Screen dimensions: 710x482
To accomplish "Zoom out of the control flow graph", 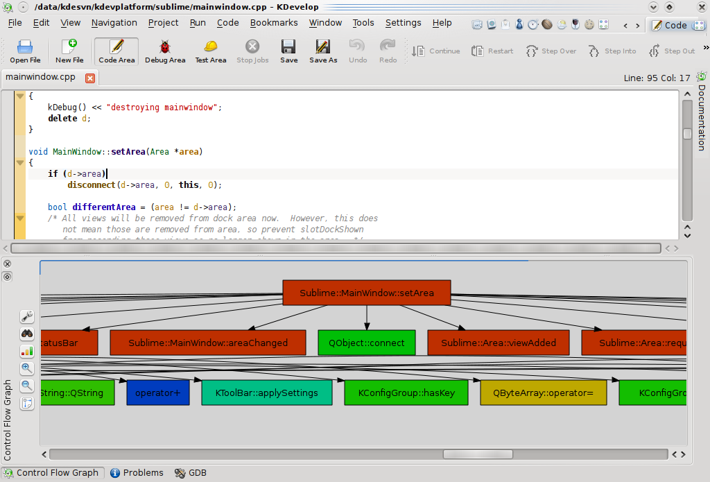I will coord(26,386).
